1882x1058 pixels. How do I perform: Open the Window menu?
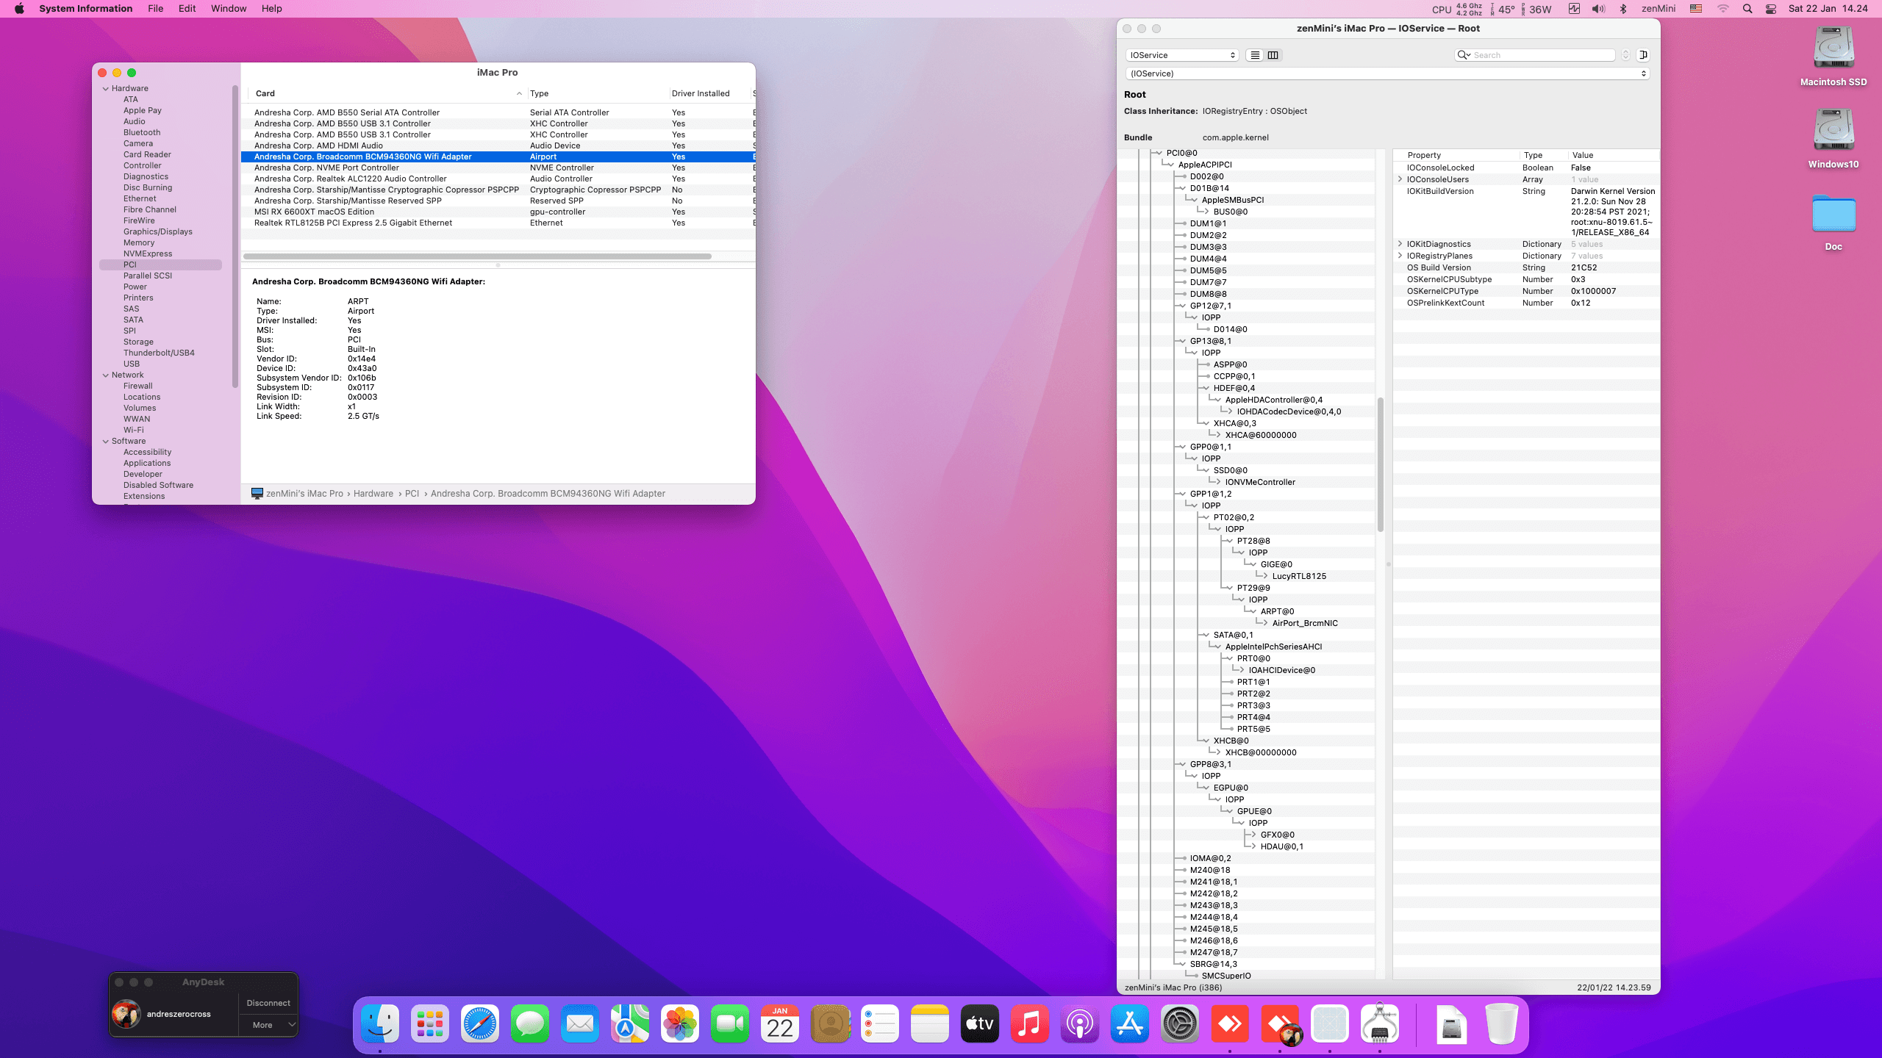(x=229, y=9)
